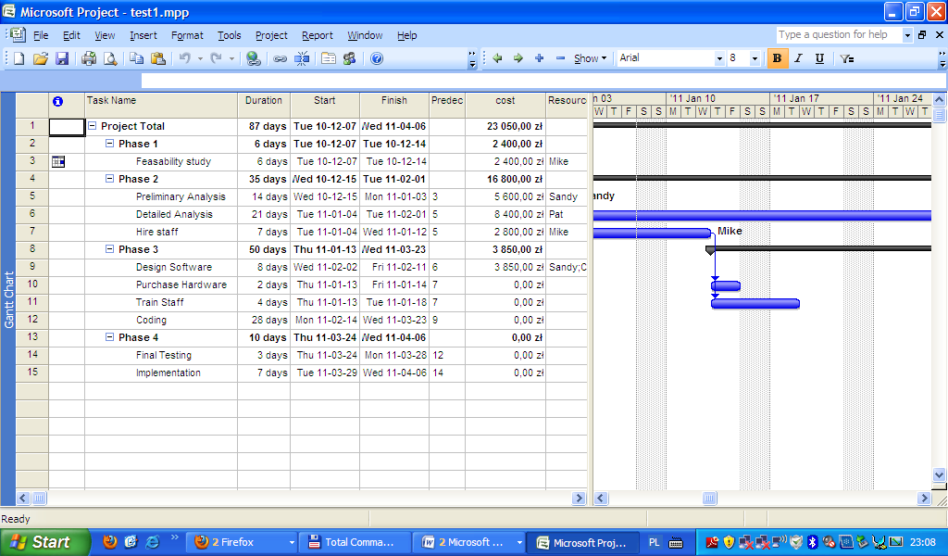Collapse the Project Total summary task
This screenshot has width=948, height=556.
[93, 126]
